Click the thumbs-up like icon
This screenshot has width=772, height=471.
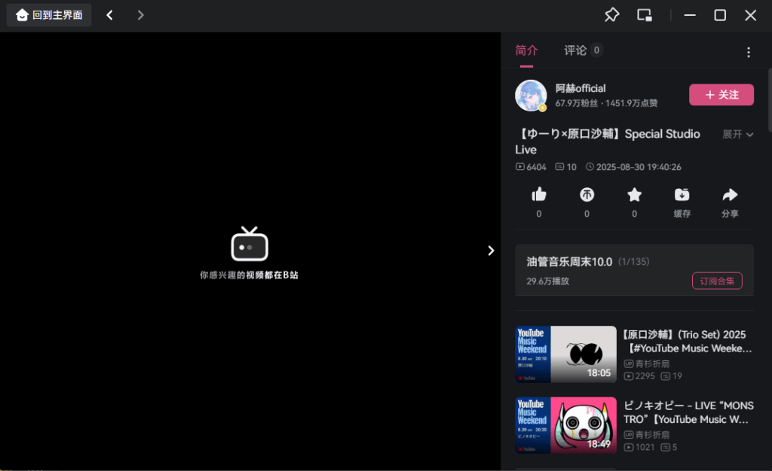coord(538,195)
